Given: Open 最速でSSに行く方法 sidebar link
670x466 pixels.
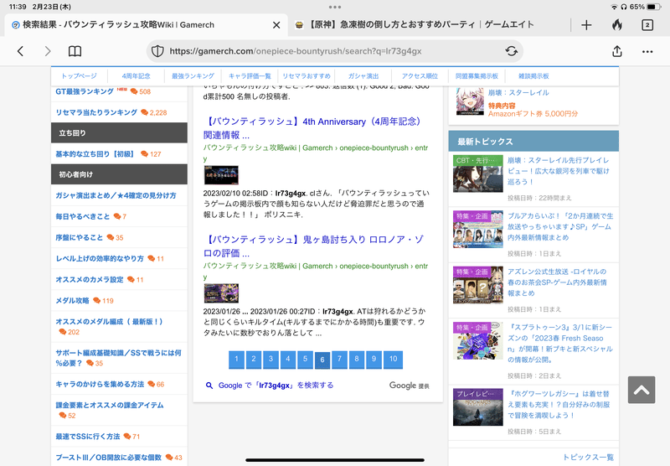Looking at the screenshot, I should pyautogui.click(x=88, y=437).
